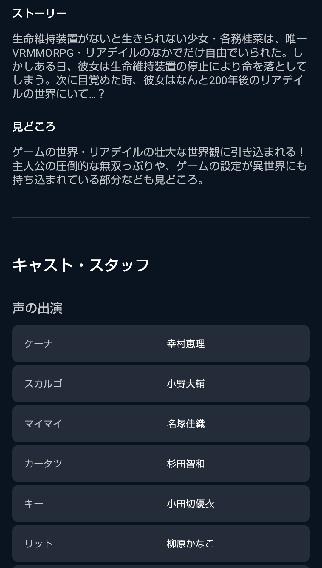Tap the story synopsis paragraph
Image resolution: width=322 pixels, height=568 pixels.
tap(160, 66)
